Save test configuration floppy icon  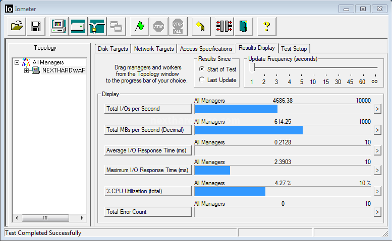(x=36, y=27)
